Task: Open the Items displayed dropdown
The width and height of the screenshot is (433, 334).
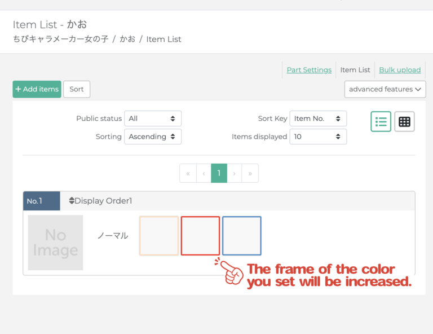Action: point(318,137)
